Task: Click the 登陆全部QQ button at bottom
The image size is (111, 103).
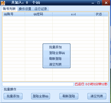Action: click(41, 96)
